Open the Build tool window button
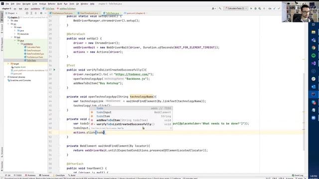The image size is (319, 179). (72, 176)
